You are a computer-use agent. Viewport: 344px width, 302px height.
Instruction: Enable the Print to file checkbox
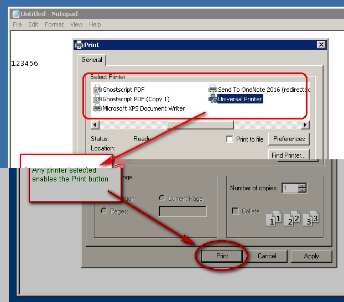tap(230, 139)
